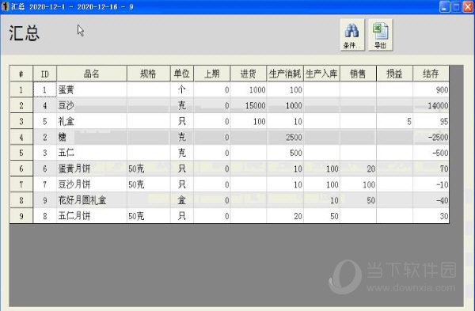Select row header number 3
This screenshot has height=311, width=475.
point(21,121)
